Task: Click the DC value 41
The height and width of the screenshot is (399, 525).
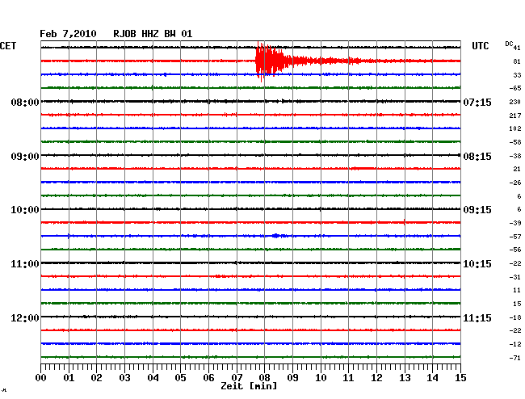Action: [x=517, y=48]
